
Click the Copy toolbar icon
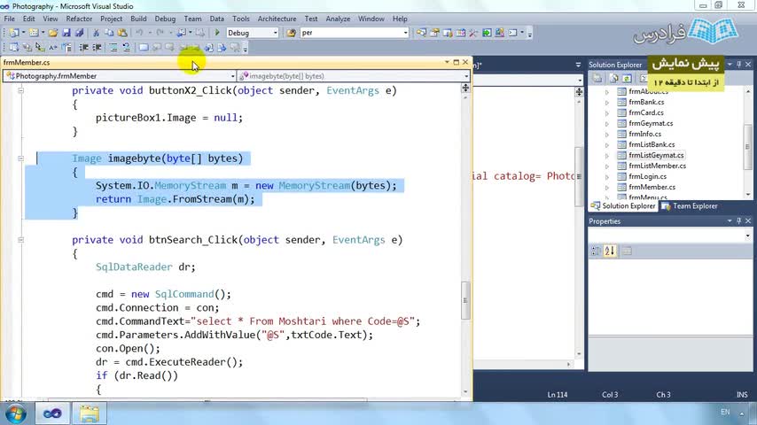coord(109,33)
